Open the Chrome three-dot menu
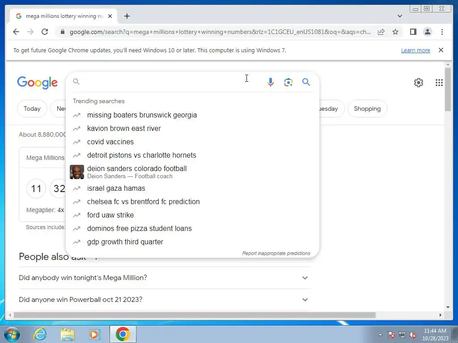 tap(442, 32)
